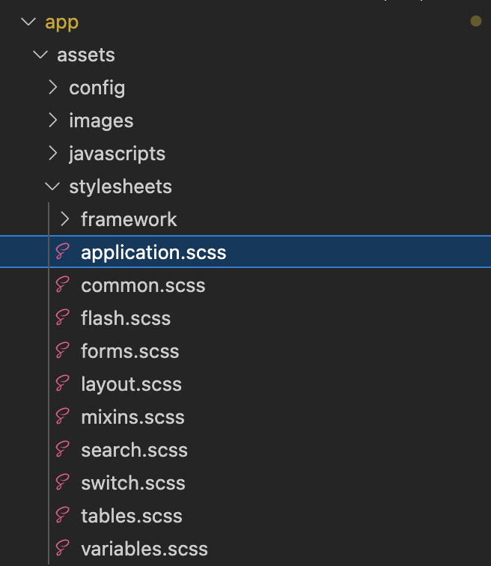Click the Sass icon beside flash.scss
The image size is (491, 566).
pos(63,318)
